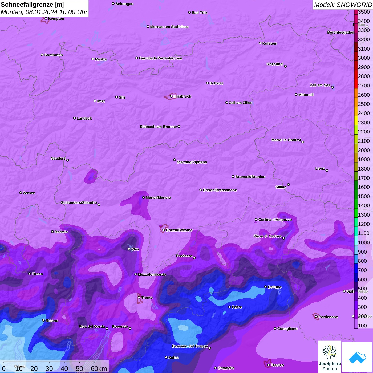This screenshot has height=373, width=373.
Task: Click the Trento city marker
Action: click(x=139, y=297)
